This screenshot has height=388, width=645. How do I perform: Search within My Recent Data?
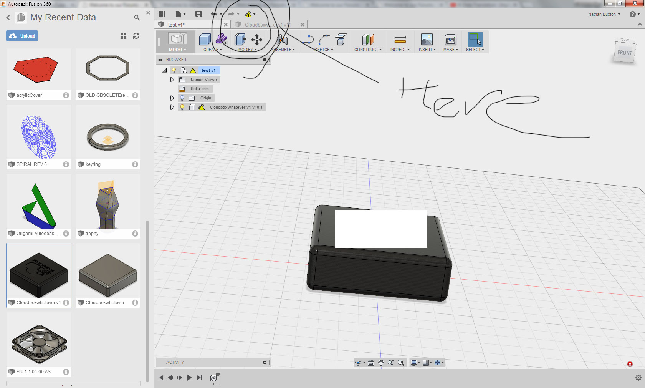tap(137, 18)
